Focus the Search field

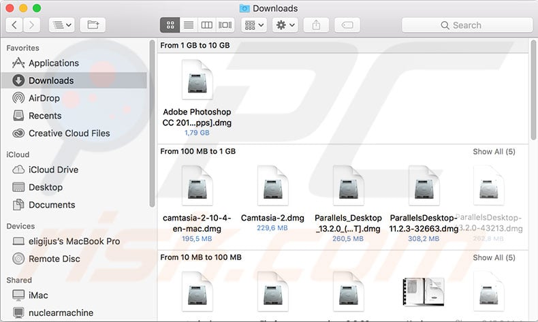coord(467,25)
